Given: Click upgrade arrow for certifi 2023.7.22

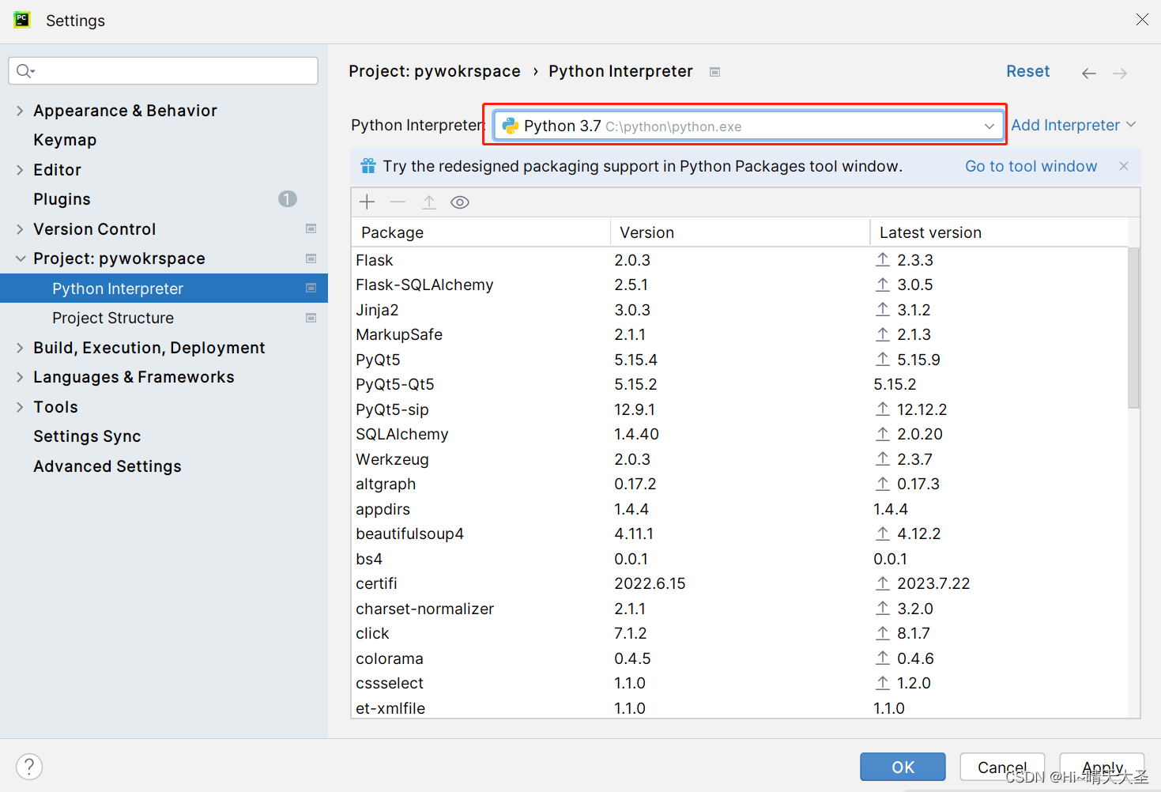Looking at the screenshot, I should 883,583.
